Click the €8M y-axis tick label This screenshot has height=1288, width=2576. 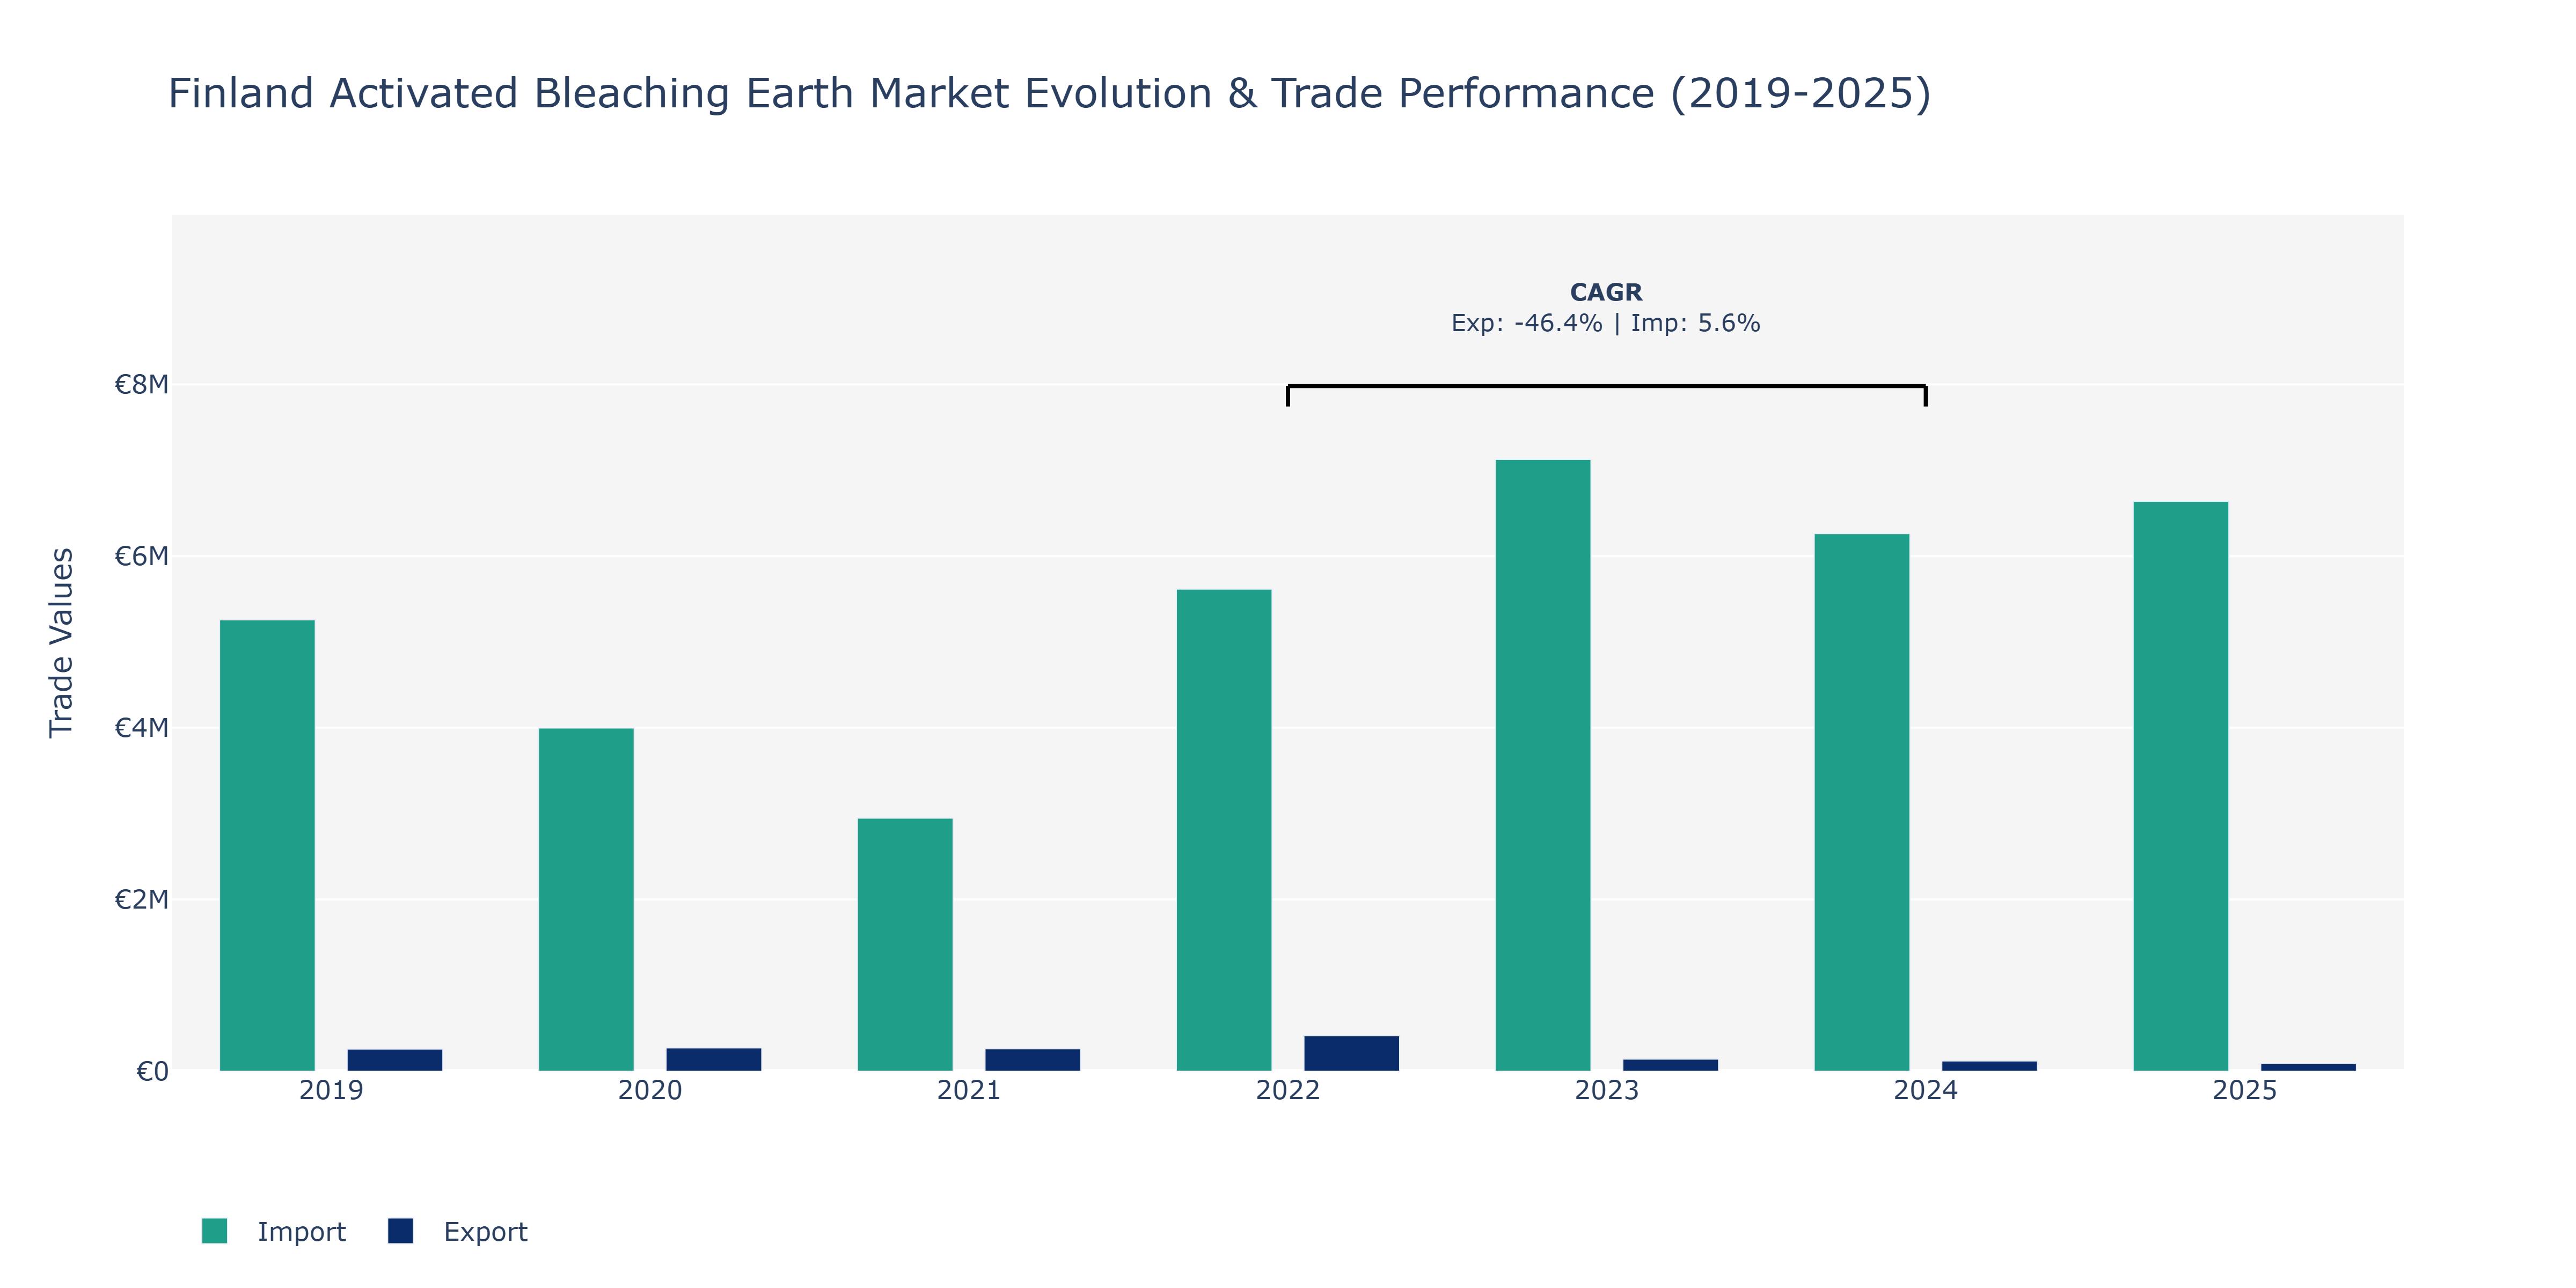tap(141, 384)
